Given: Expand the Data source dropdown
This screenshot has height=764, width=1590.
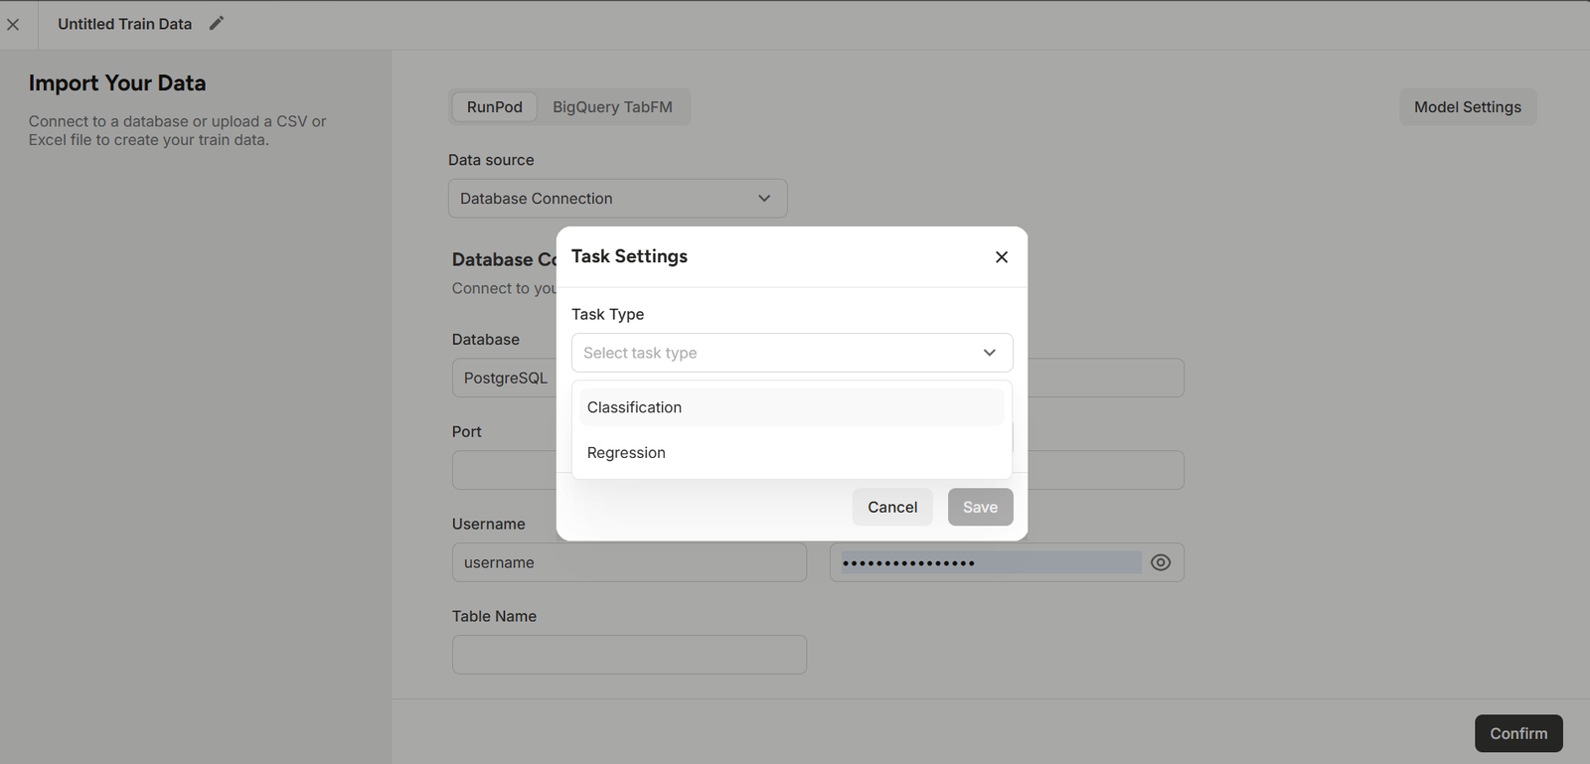Looking at the screenshot, I should click(x=617, y=199).
